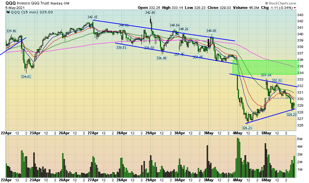
Task: Click the 326.21 bottom price label
Action: click(247, 128)
